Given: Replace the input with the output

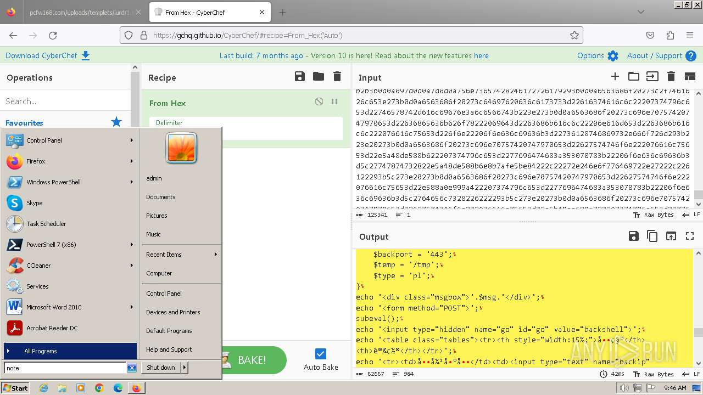Looking at the screenshot, I should coord(671,236).
